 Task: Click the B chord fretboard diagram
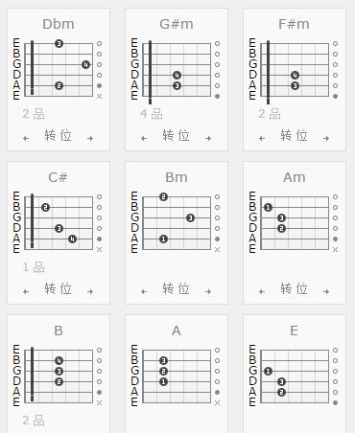[x=59, y=376]
